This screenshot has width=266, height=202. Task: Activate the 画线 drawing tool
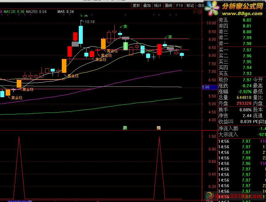coord(168,6)
